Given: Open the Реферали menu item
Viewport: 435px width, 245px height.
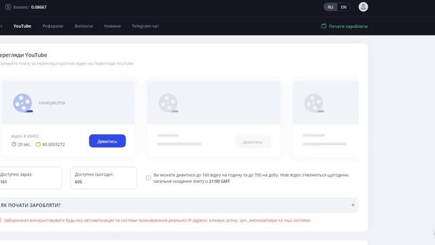Looking at the screenshot, I should pyautogui.click(x=53, y=26).
